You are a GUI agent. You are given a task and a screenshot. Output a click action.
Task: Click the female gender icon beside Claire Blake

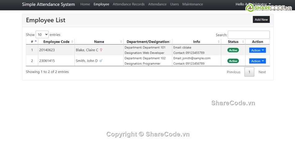tap(101, 50)
